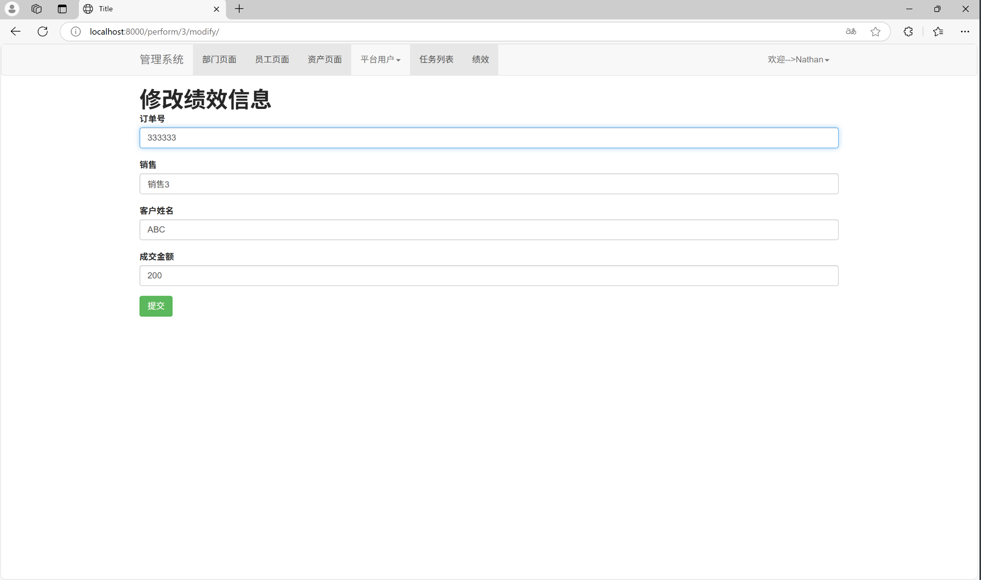The height and width of the screenshot is (580, 981).
Task: Click the 成交金额 input field
Action: [489, 276]
